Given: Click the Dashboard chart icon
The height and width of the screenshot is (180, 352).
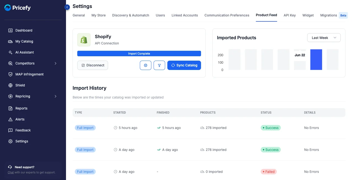Looking at the screenshot, I should point(10,30).
